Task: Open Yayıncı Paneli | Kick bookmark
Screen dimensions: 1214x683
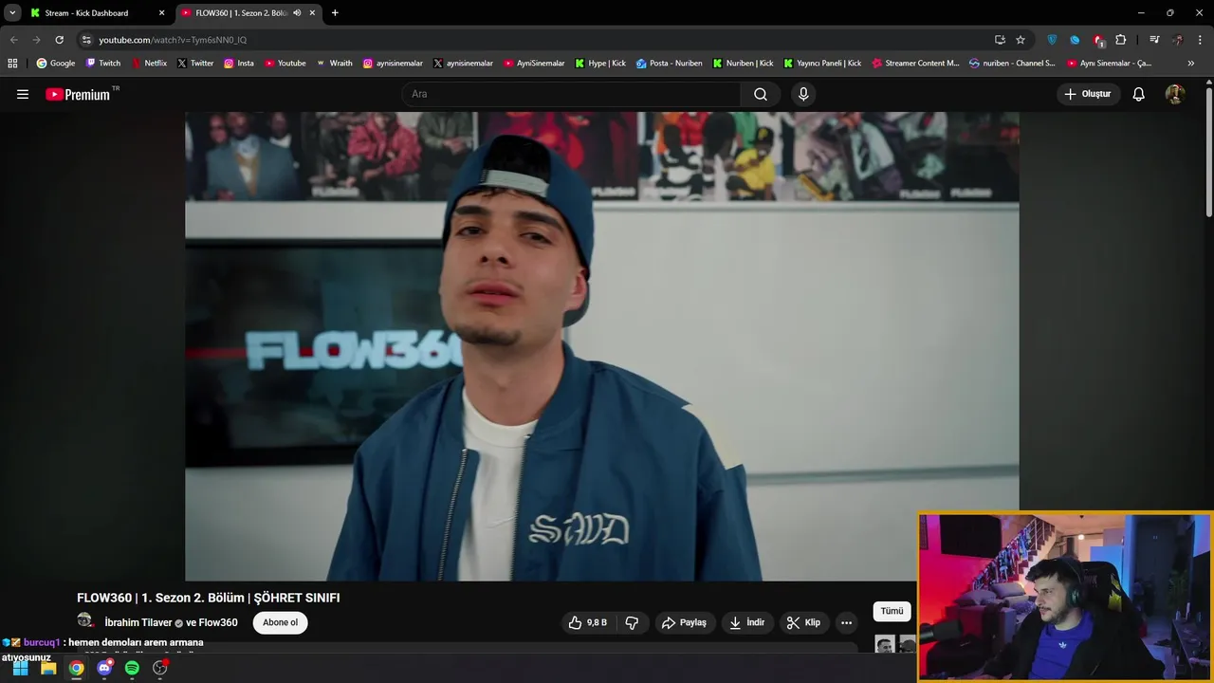Action: tap(822, 64)
